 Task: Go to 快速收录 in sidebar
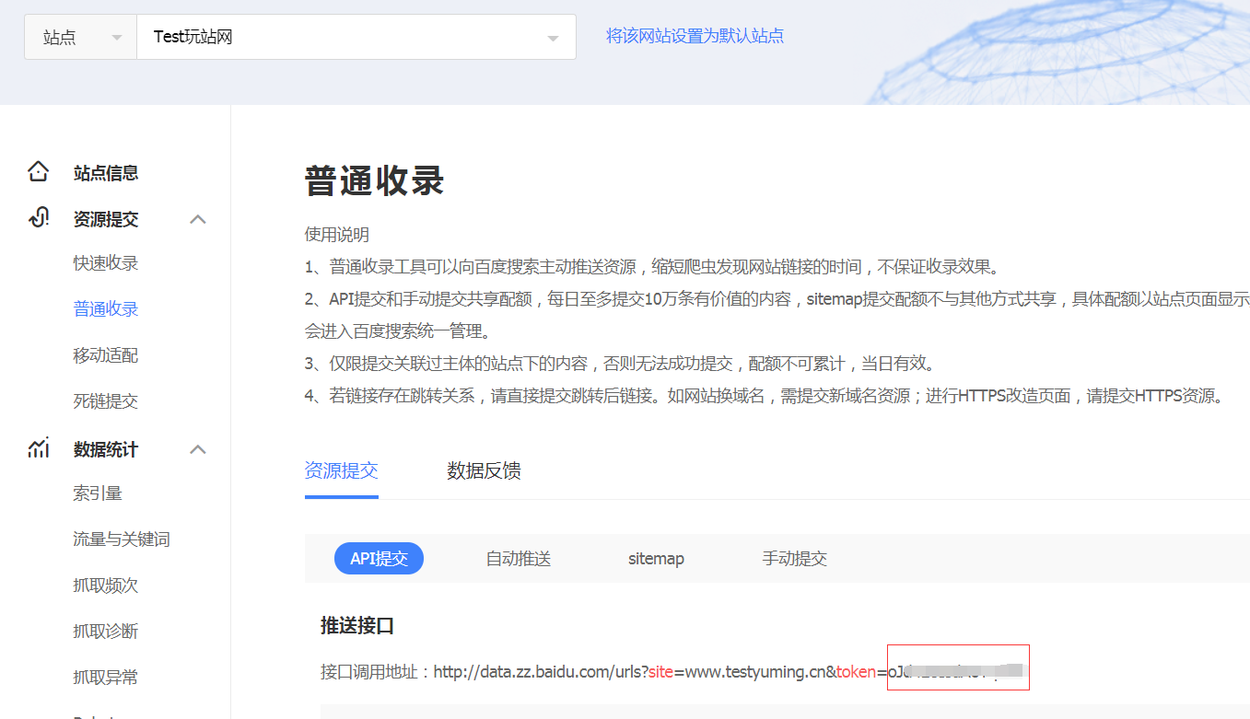click(106, 263)
